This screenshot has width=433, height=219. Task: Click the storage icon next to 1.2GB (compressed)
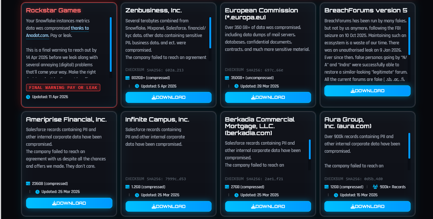tap(128, 187)
